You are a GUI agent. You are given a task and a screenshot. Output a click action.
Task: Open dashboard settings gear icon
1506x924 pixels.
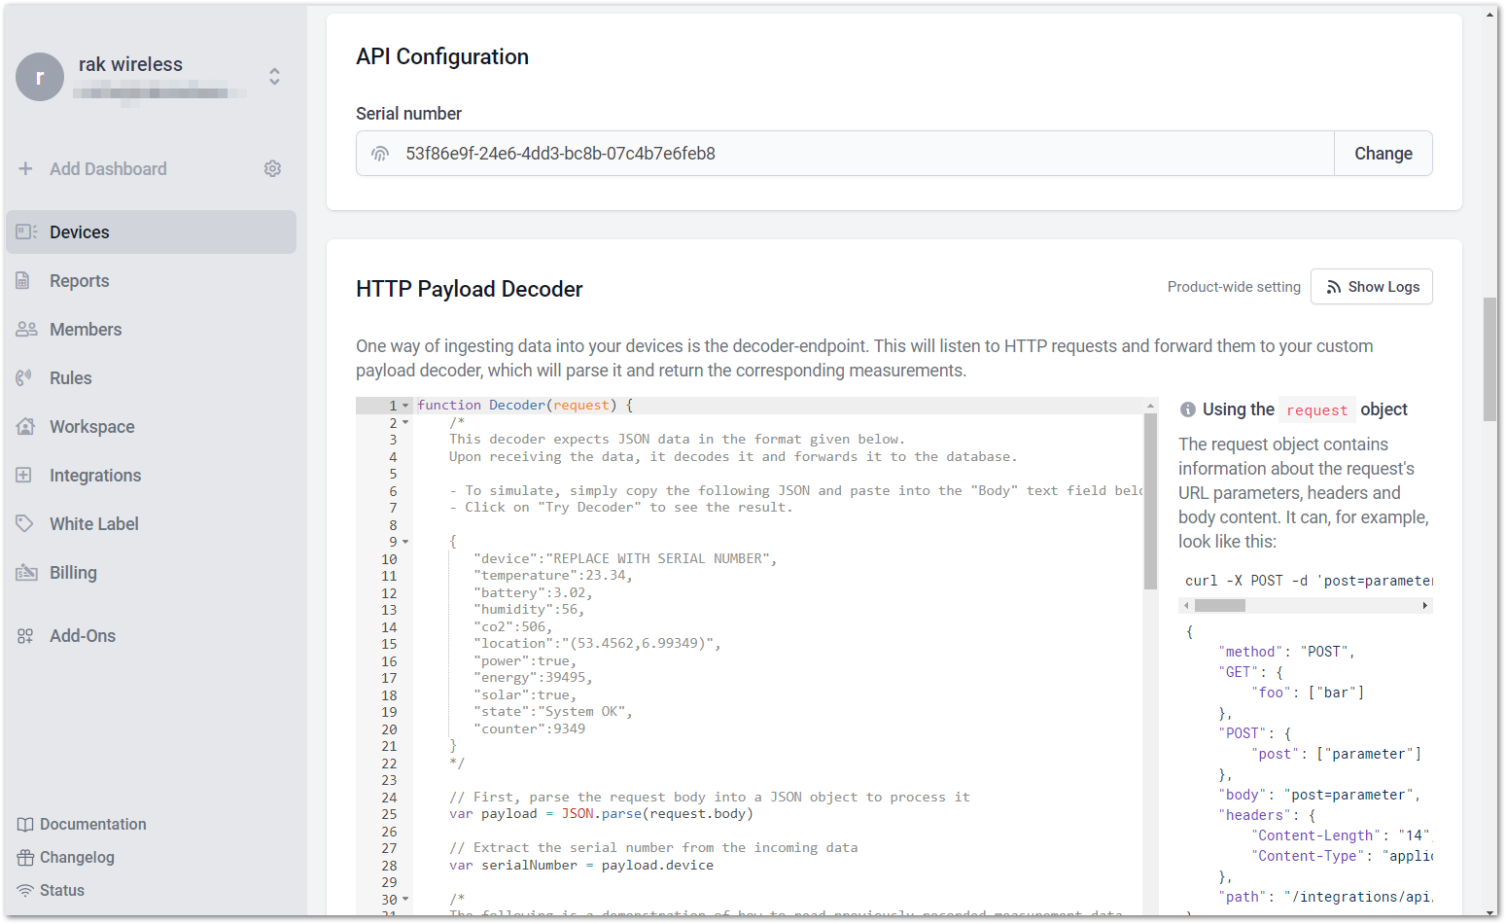pyautogui.click(x=272, y=168)
